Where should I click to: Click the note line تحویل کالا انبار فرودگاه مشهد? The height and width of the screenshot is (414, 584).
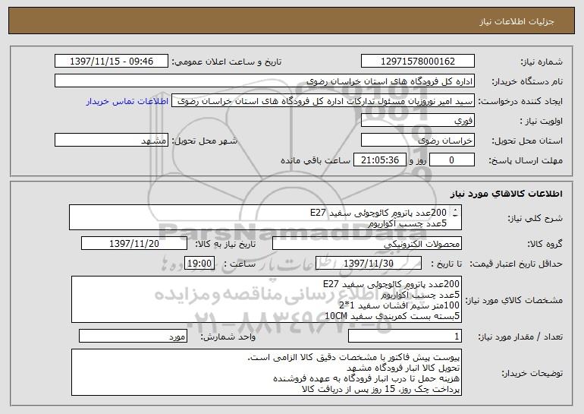[x=403, y=368]
